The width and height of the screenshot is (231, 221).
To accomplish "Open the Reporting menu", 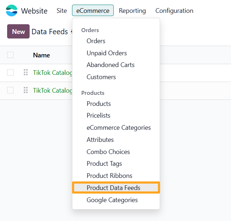I will pyautogui.click(x=132, y=11).
